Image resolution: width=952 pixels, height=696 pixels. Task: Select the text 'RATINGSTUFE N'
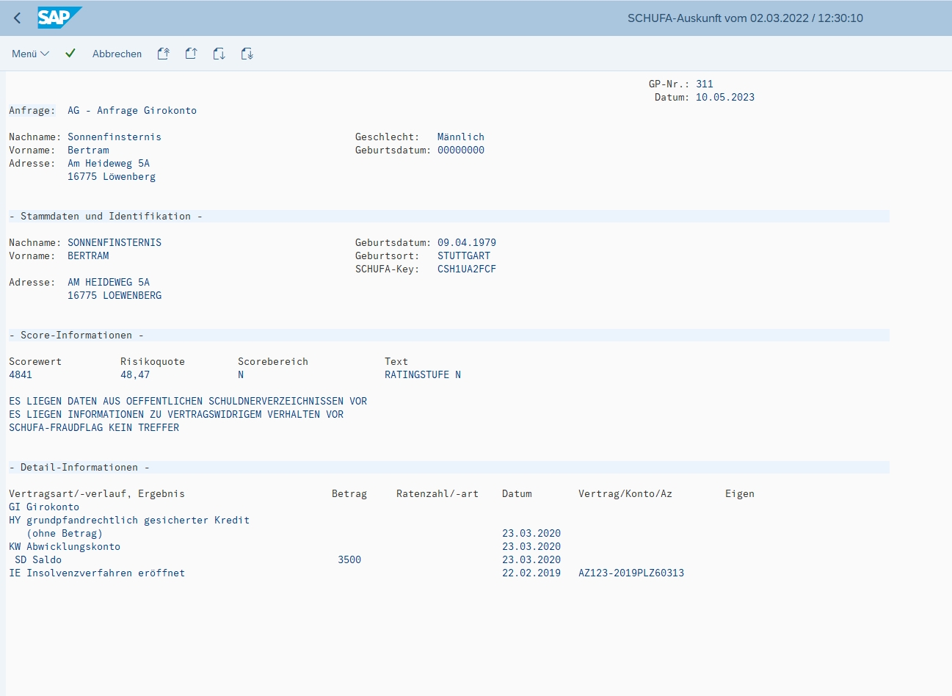[423, 374]
